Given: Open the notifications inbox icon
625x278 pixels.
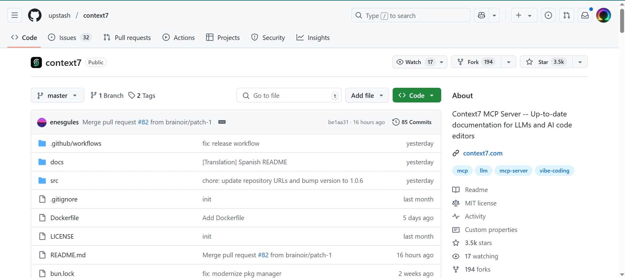Looking at the screenshot, I should (585, 15).
